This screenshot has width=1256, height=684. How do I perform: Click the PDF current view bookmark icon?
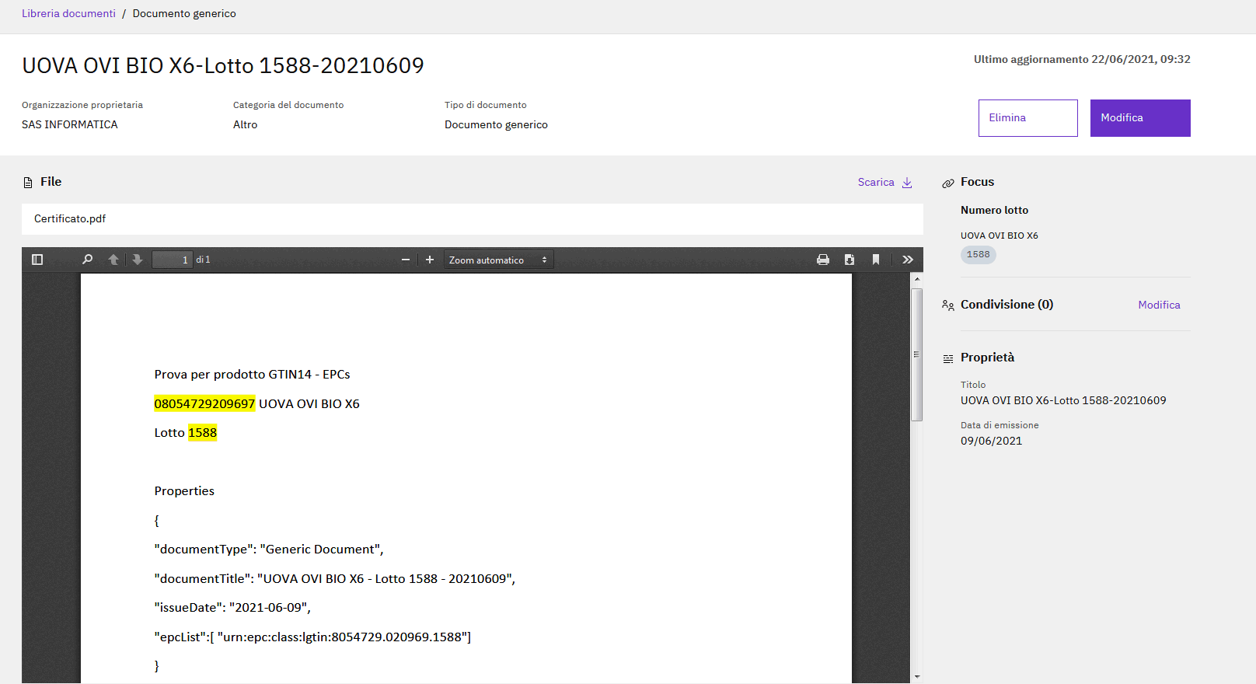pyautogui.click(x=876, y=260)
